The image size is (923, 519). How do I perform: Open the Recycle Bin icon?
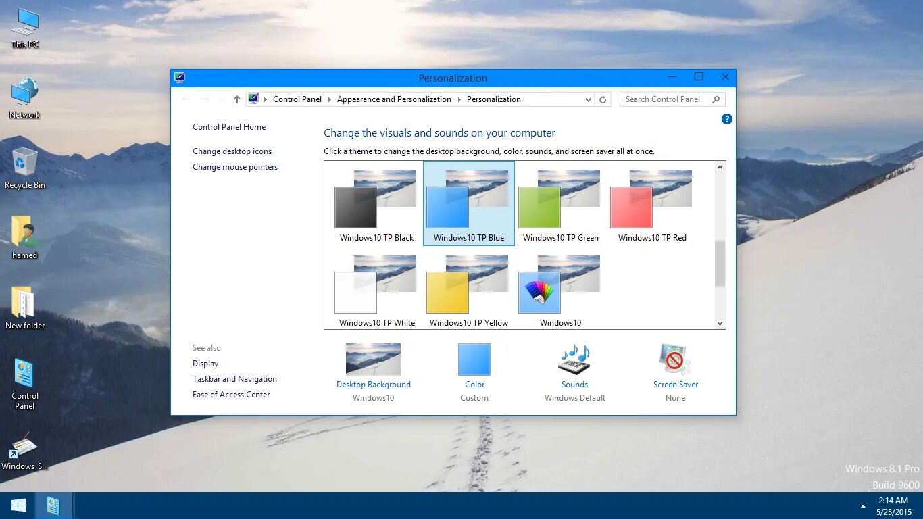coord(25,169)
